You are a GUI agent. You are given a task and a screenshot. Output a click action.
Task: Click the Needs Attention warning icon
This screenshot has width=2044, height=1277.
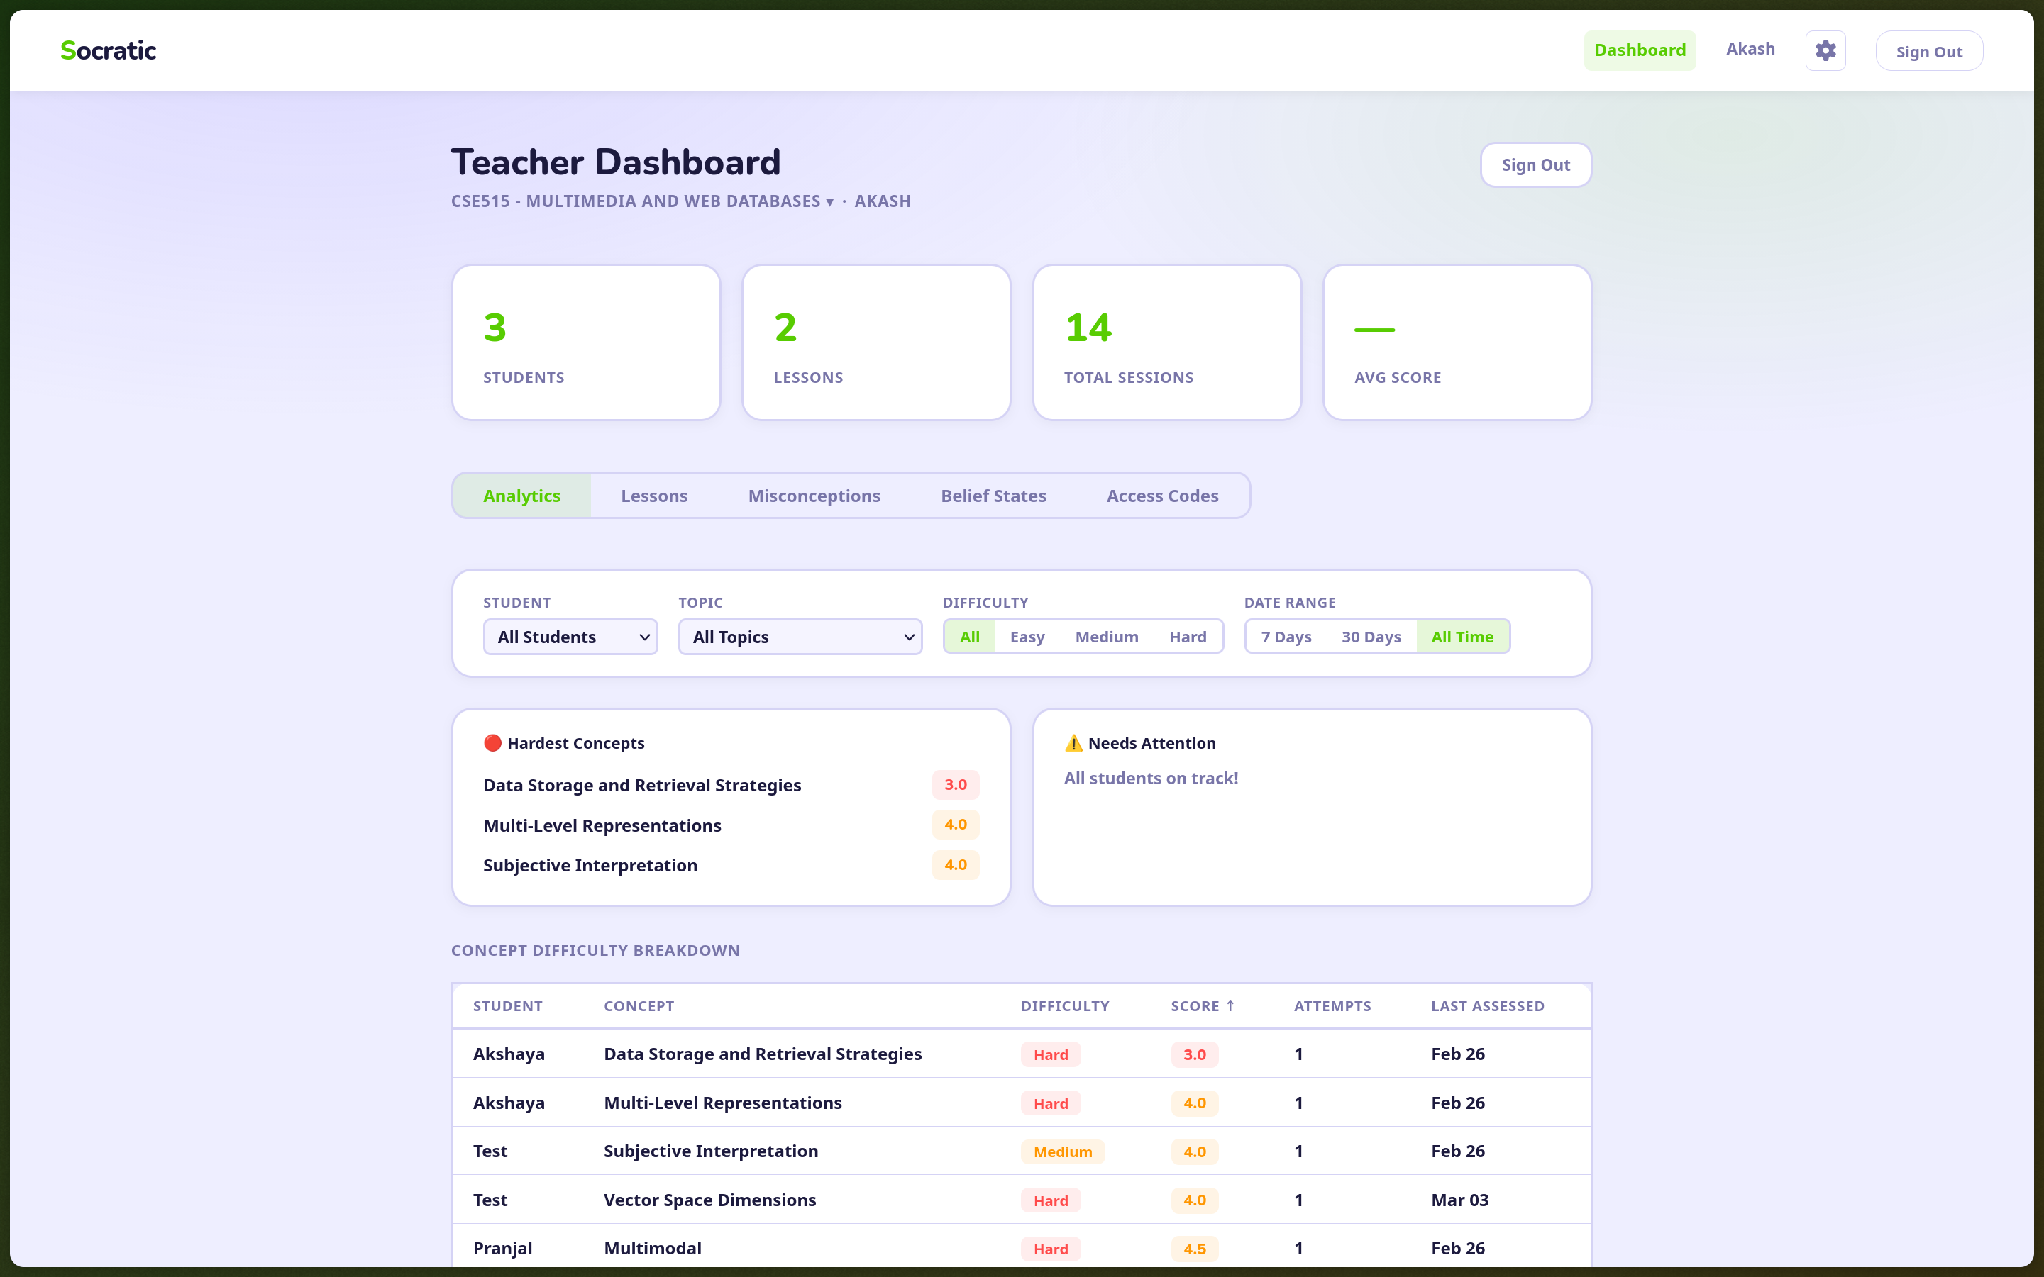coord(1073,743)
